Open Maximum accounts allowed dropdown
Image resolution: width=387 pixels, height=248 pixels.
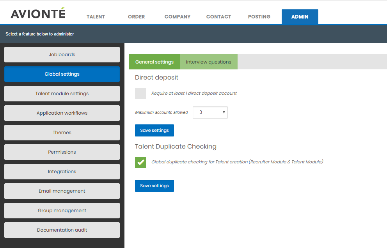coord(210,112)
